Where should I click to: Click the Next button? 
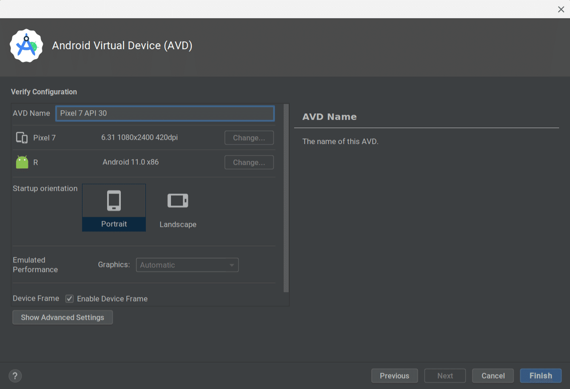point(445,376)
